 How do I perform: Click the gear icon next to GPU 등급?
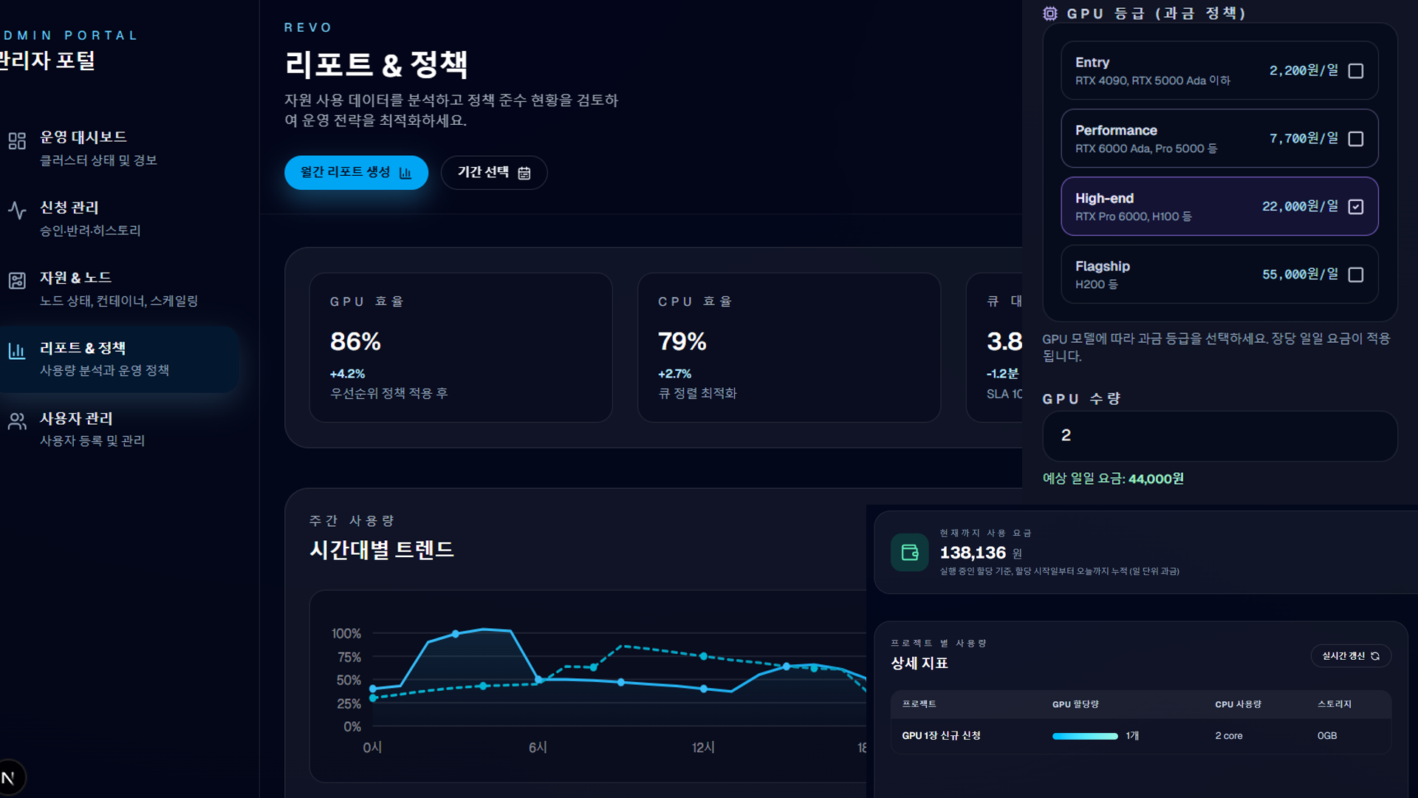(1049, 13)
